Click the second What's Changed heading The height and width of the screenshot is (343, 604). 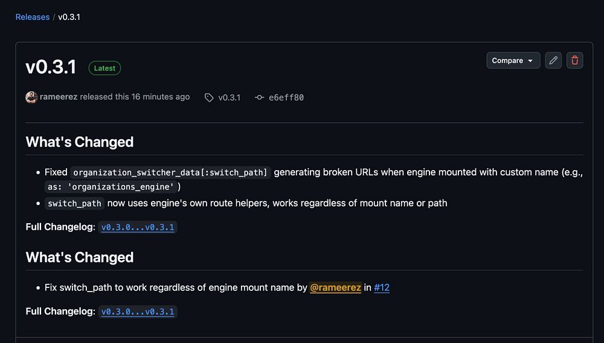tap(80, 257)
